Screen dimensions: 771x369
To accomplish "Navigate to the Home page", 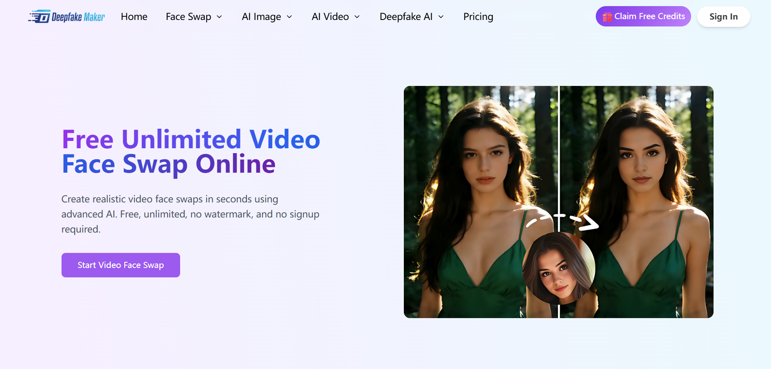I will 134,17.
